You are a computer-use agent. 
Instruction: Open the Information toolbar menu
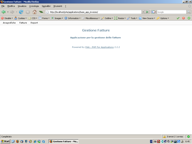coord(72,18)
